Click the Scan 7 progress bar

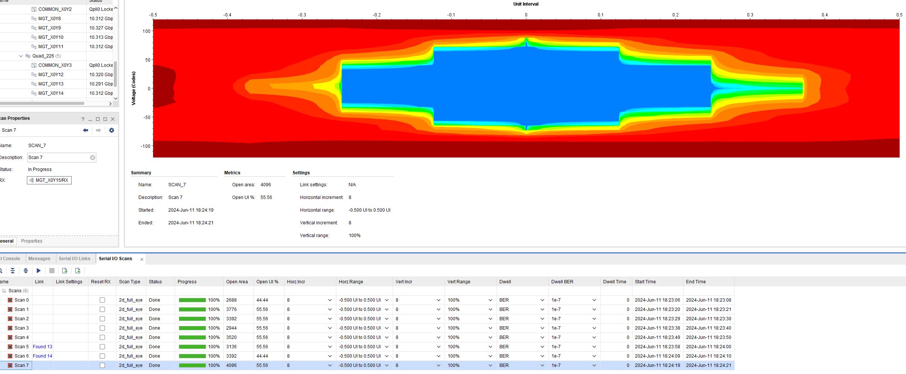[192, 365]
